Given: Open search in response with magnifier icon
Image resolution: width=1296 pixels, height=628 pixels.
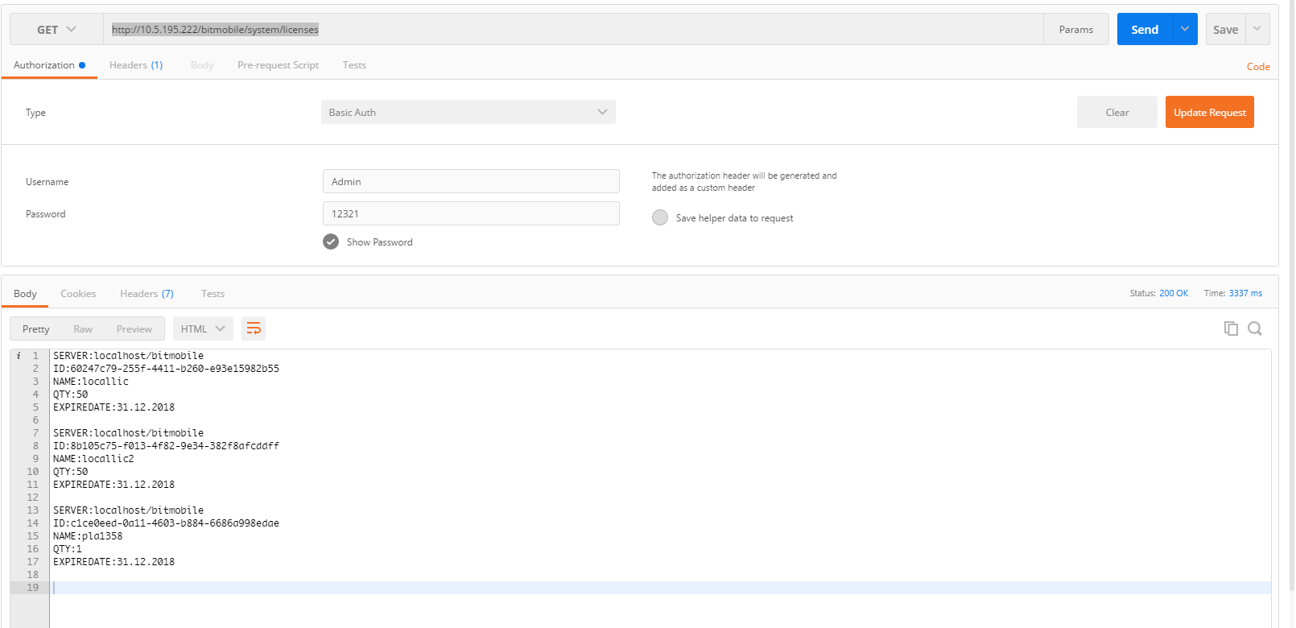Looking at the screenshot, I should point(1254,328).
